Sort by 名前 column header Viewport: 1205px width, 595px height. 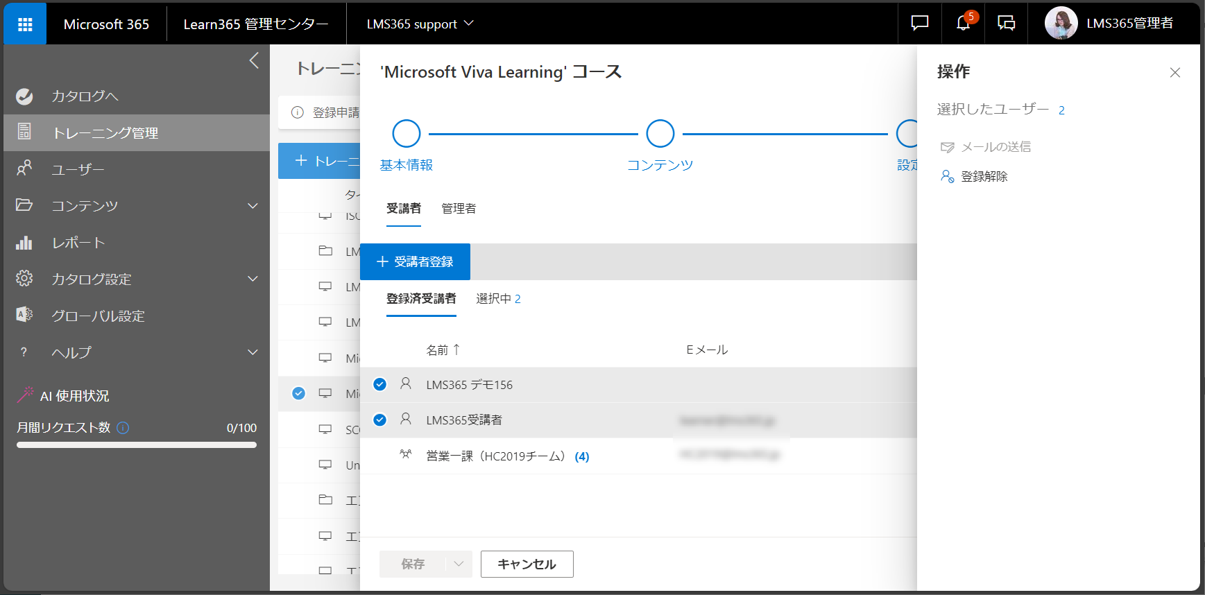click(443, 350)
